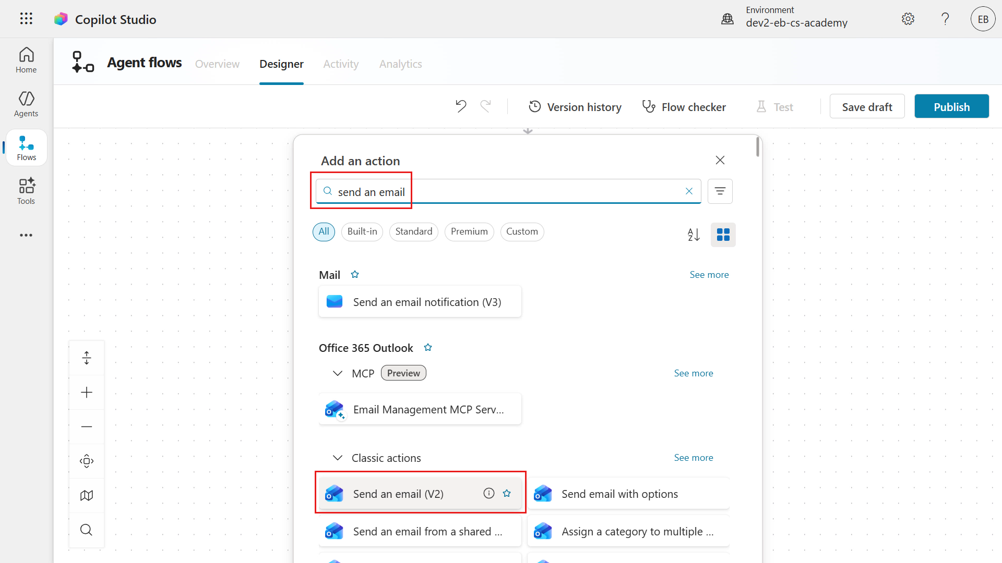Open the Analytics tab
This screenshot has height=563, width=1002.
point(400,64)
